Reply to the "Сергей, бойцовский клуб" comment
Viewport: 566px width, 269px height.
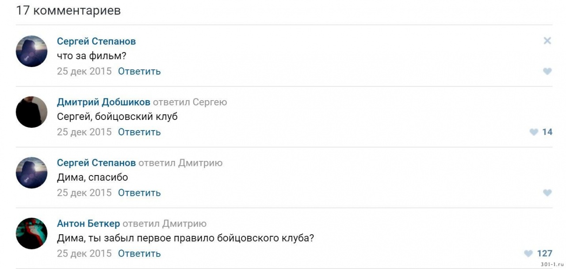pos(139,132)
